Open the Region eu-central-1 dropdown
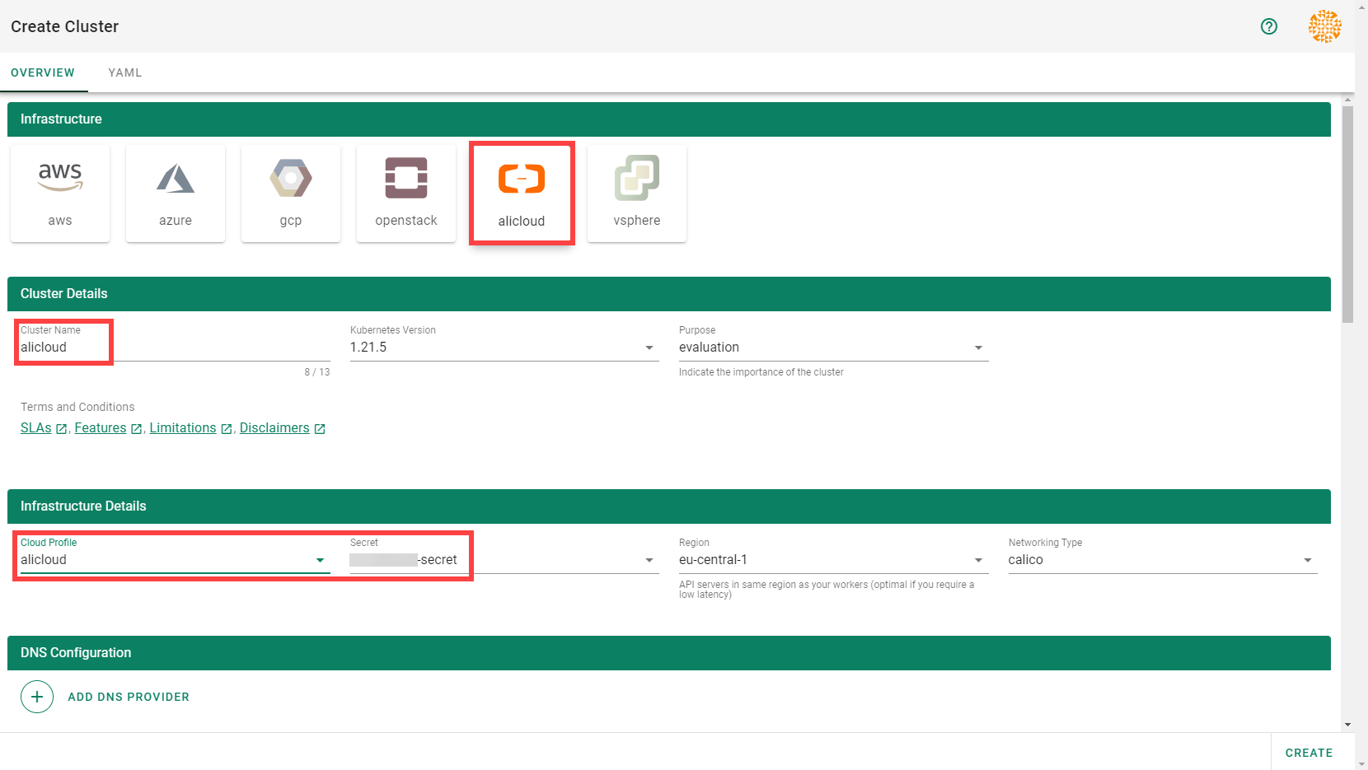This screenshot has height=770, width=1368. [978, 560]
